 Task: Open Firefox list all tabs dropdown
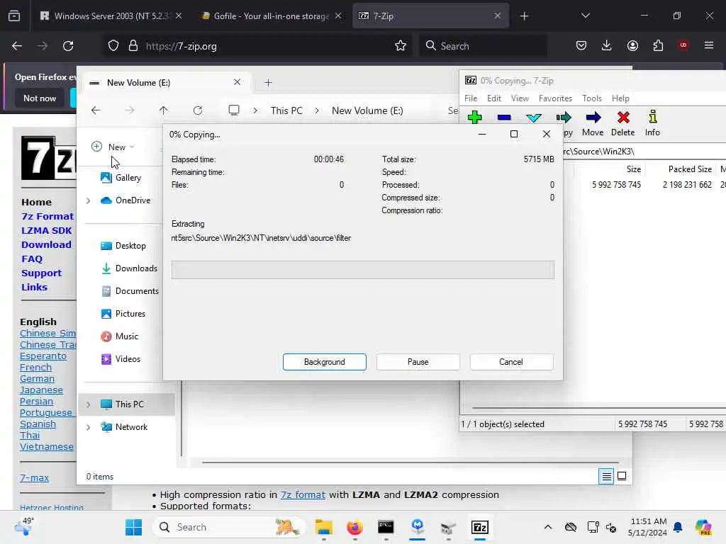pyautogui.click(x=585, y=16)
